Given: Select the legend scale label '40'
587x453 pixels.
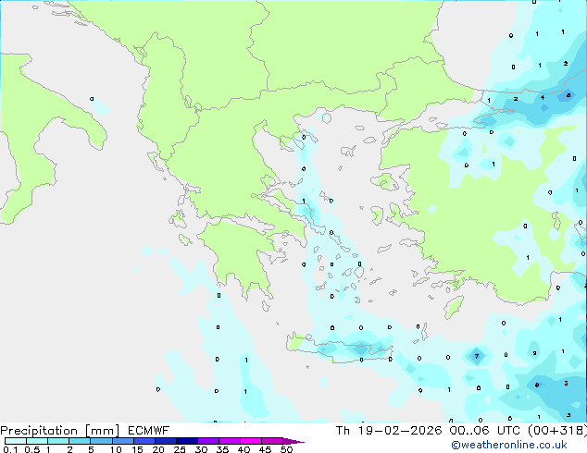Looking at the screenshot, I should (244, 449).
